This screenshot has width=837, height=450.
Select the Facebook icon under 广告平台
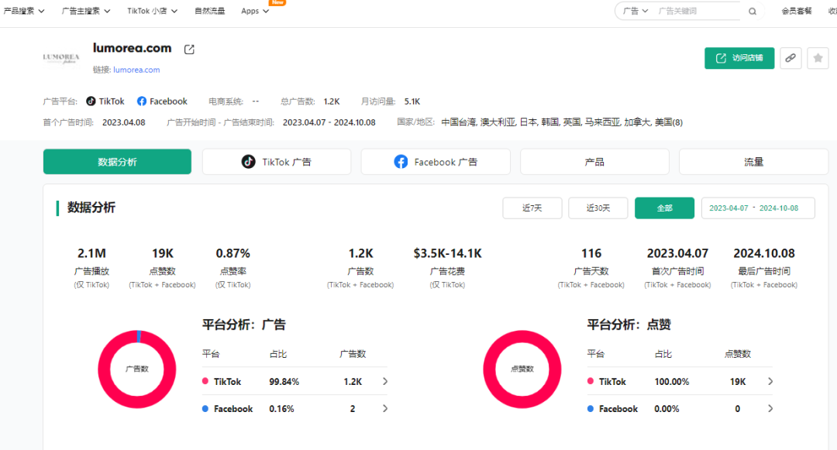click(x=142, y=101)
